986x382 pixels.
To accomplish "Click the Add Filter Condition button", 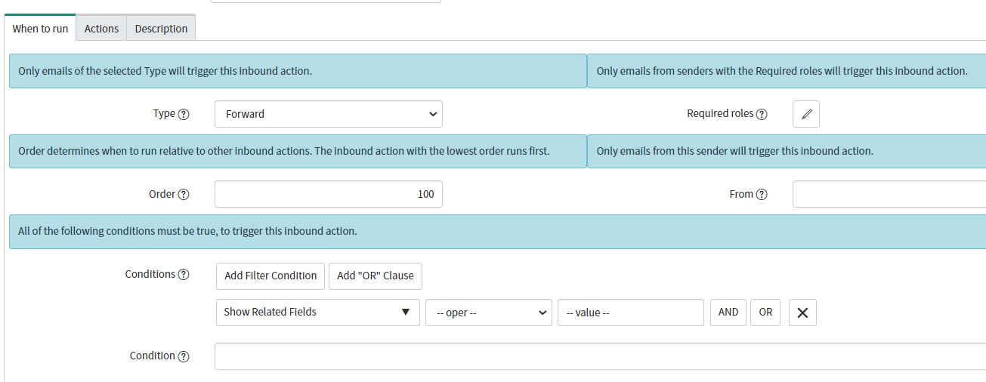I will [x=270, y=276].
